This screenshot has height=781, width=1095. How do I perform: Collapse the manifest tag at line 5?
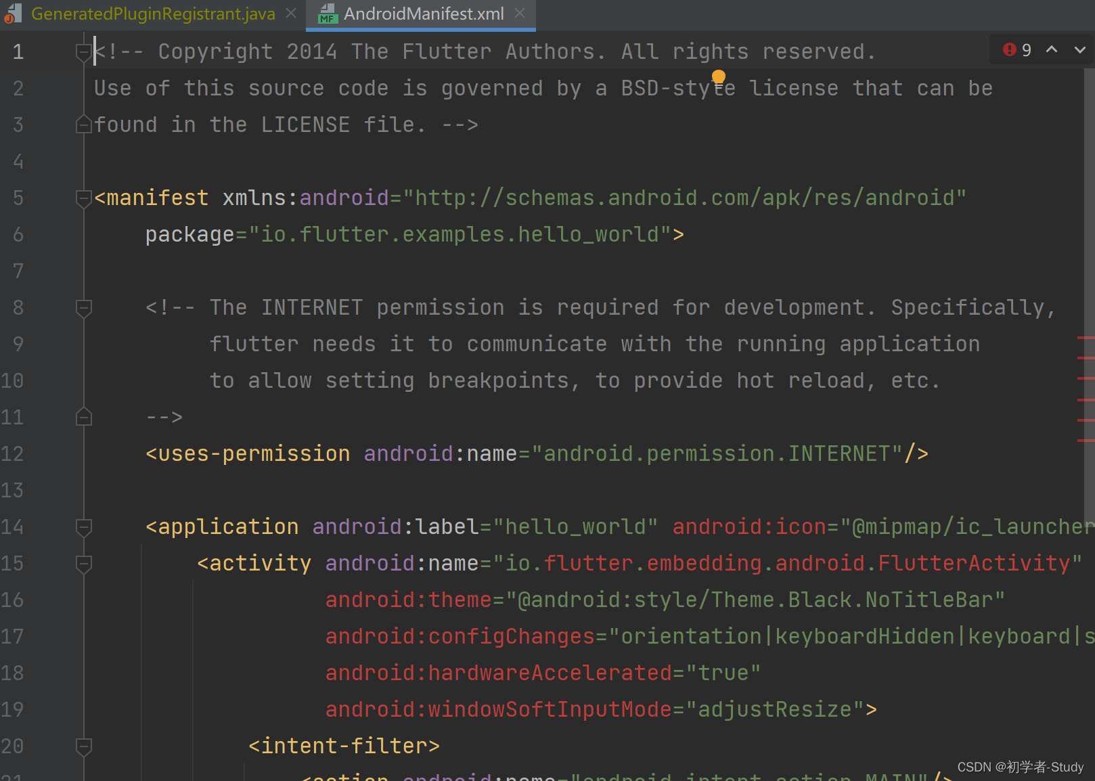84,198
